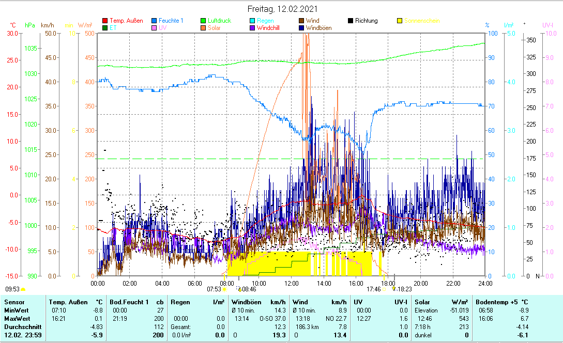Image resolution: width=563 pixels, height=343 pixels.
Task: Click the Durchschnitt row label
Action: (x=21, y=327)
